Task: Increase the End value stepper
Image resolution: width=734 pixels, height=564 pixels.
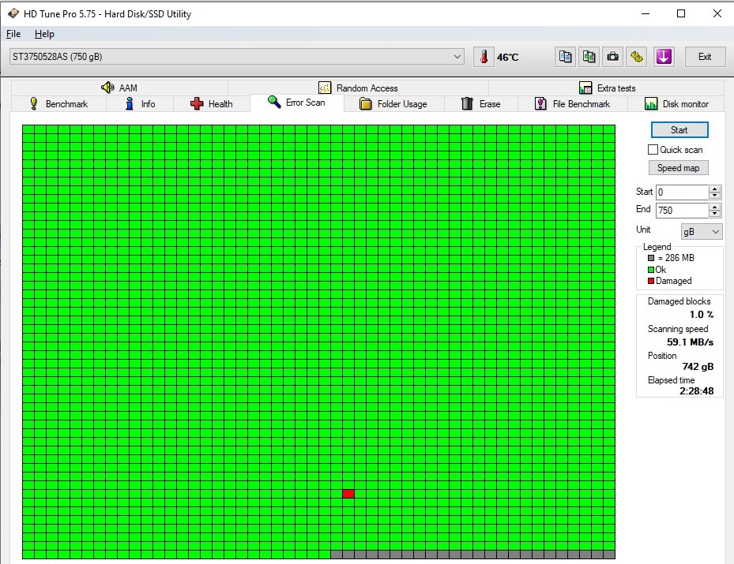Action: tap(714, 207)
